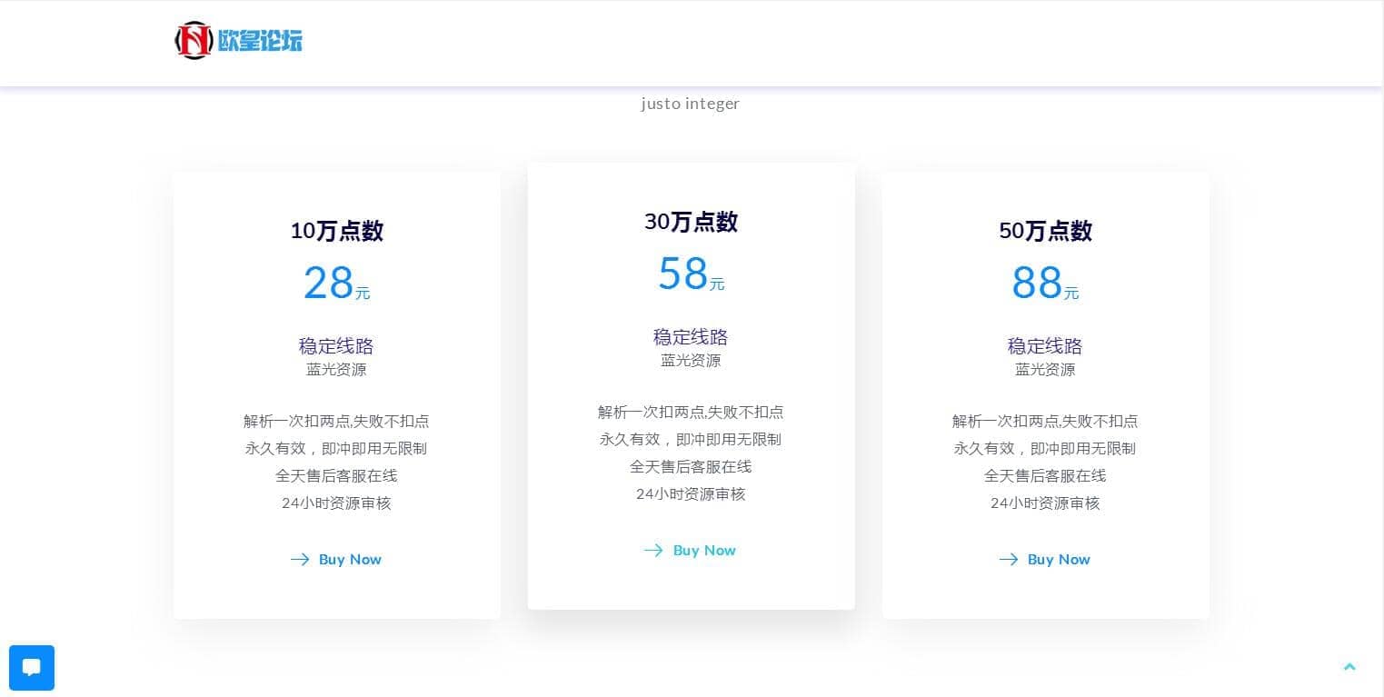The width and height of the screenshot is (1384, 697).
Task: Hit the scroll-to-top arrow
Action: click(1349, 667)
